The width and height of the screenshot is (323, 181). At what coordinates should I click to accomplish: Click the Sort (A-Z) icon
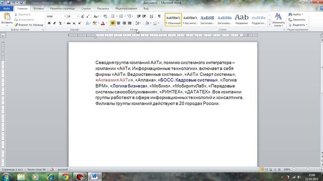click(151, 17)
